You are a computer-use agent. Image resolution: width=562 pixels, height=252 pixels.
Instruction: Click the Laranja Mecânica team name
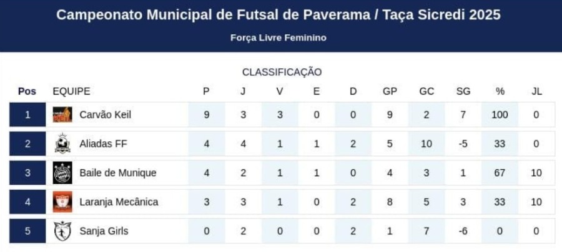point(119,202)
